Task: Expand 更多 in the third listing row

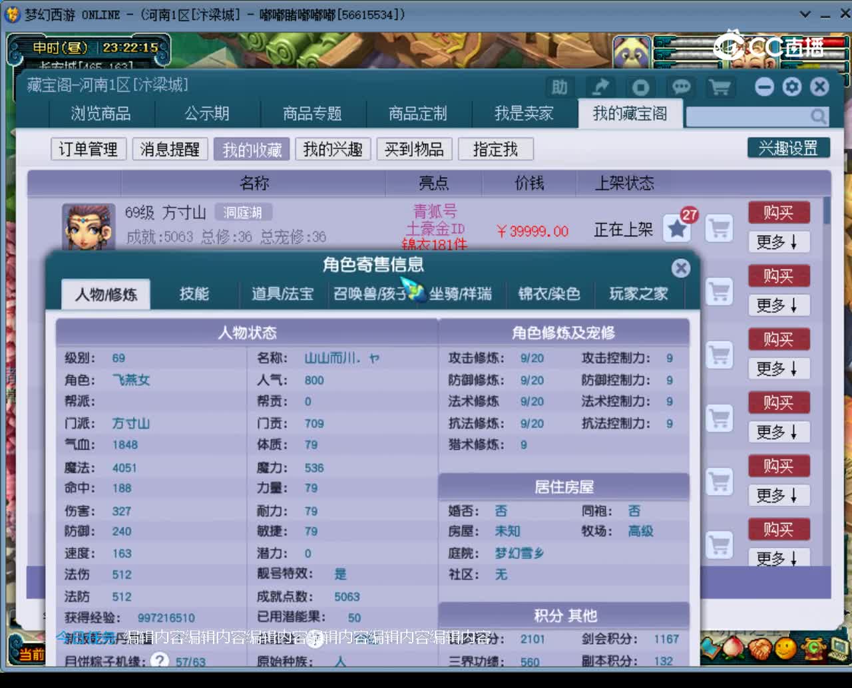Action: [x=779, y=368]
